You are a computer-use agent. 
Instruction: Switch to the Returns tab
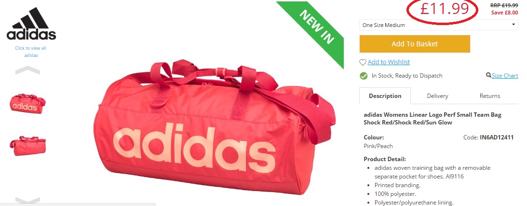490,96
